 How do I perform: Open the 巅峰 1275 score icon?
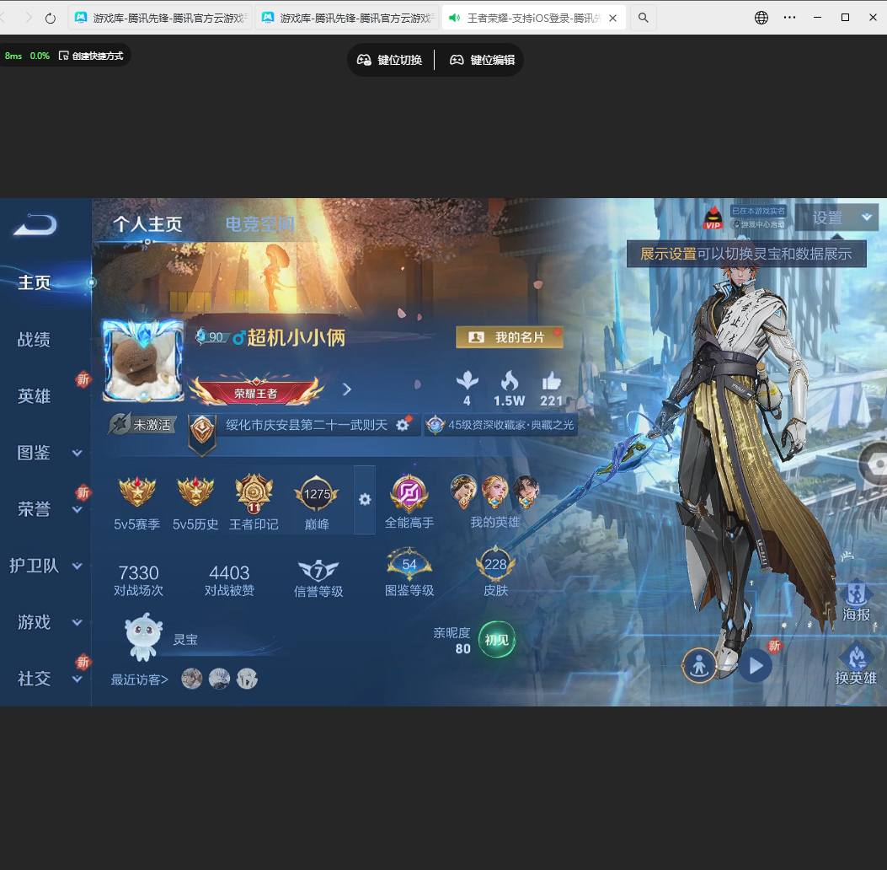[316, 493]
